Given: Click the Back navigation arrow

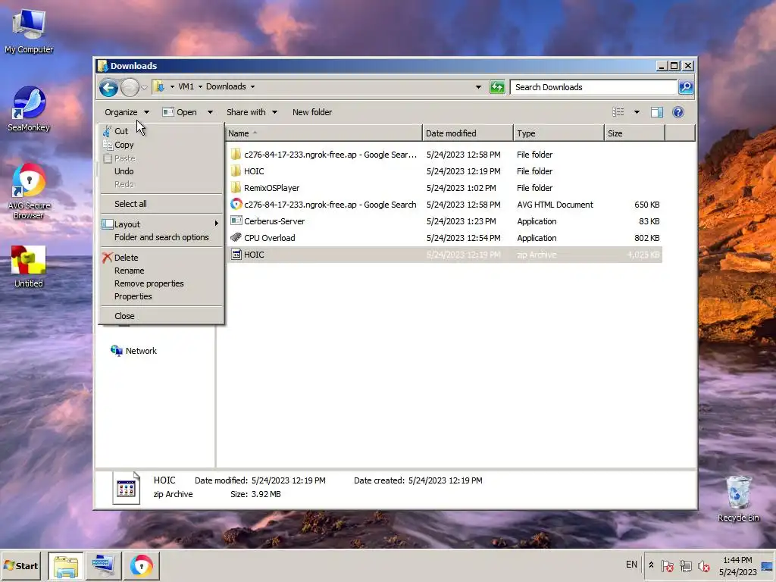Looking at the screenshot, I should [108, 88].
